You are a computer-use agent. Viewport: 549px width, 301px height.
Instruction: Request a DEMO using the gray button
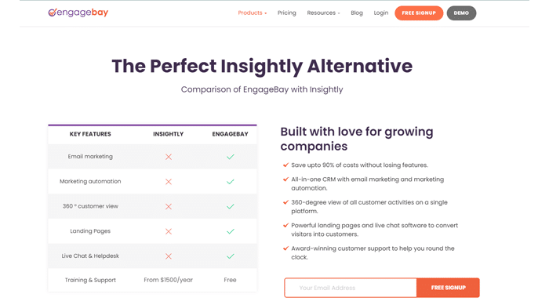coord(461,13)
